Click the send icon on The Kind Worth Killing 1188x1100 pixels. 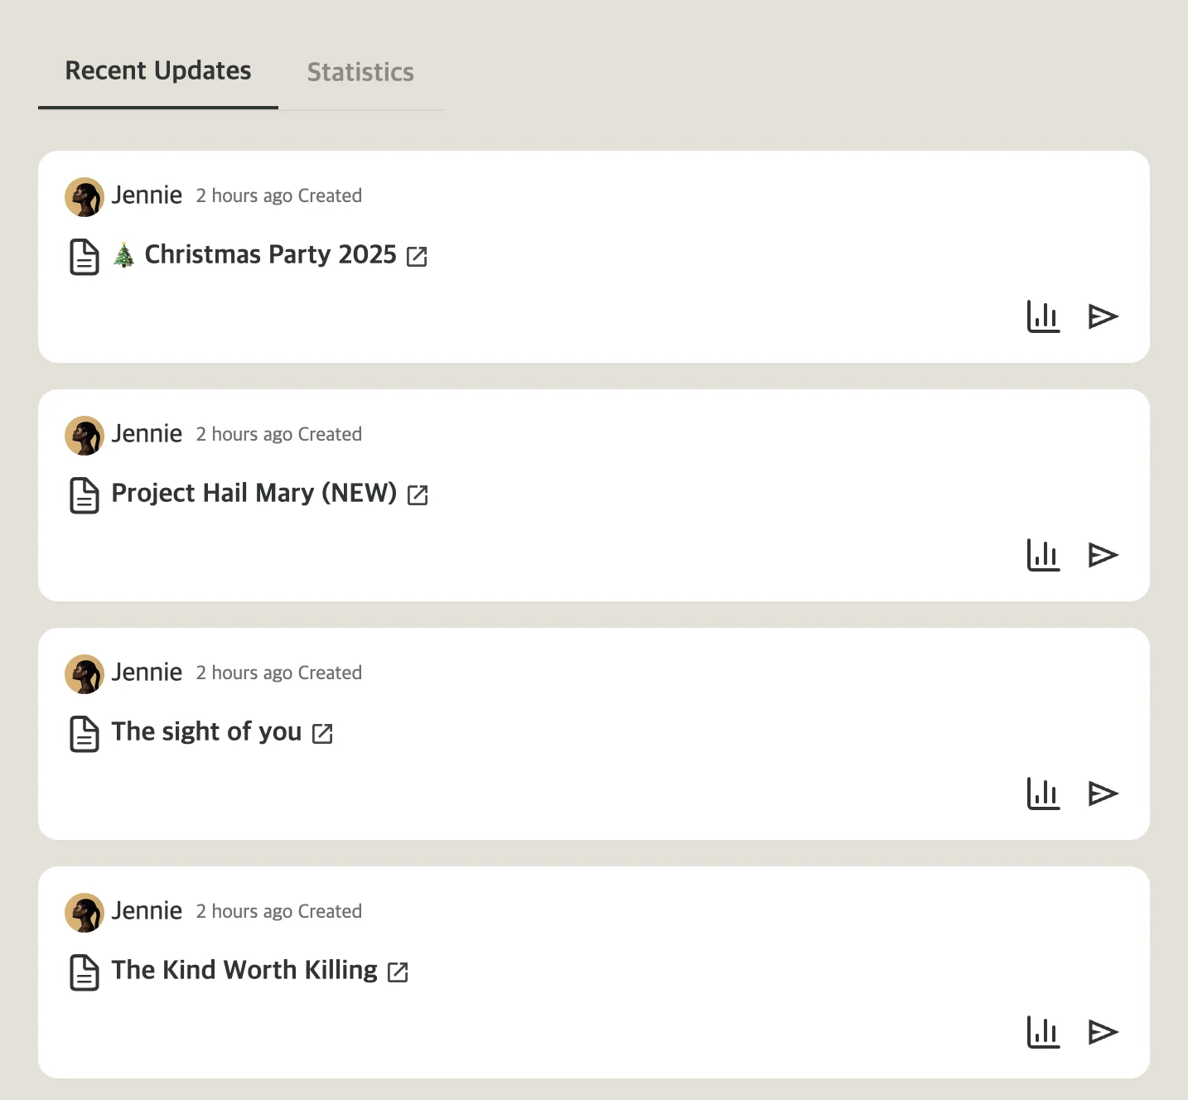pyautogui.click(x=1103, y=1033)
